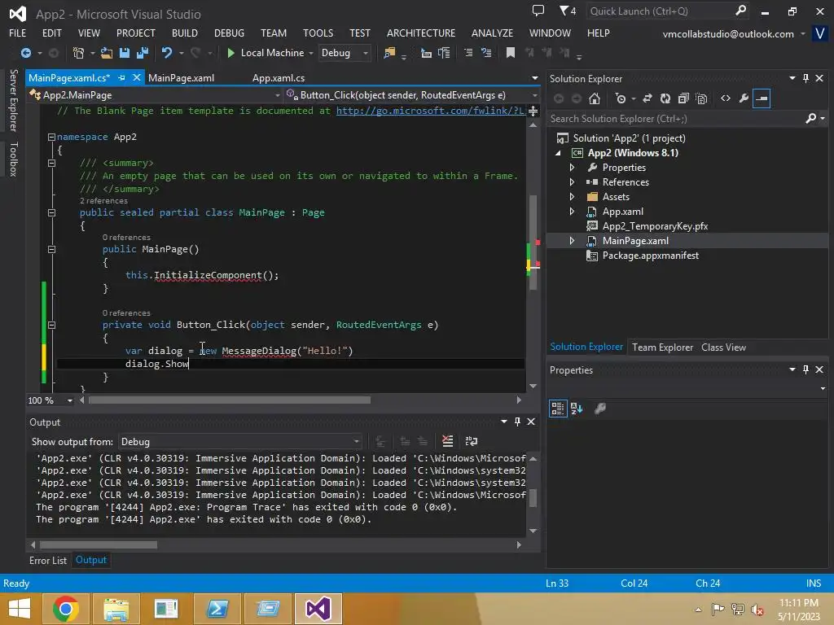Viewport: 834px width, 625px height.
Task: Switch to the Class View tab
Action: [x=723, y=347]
